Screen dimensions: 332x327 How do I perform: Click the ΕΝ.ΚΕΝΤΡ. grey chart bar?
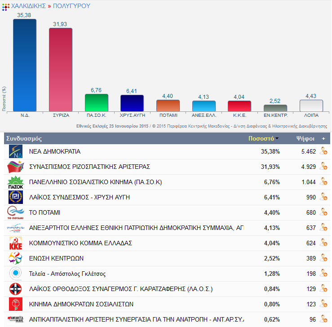[275, 108]
